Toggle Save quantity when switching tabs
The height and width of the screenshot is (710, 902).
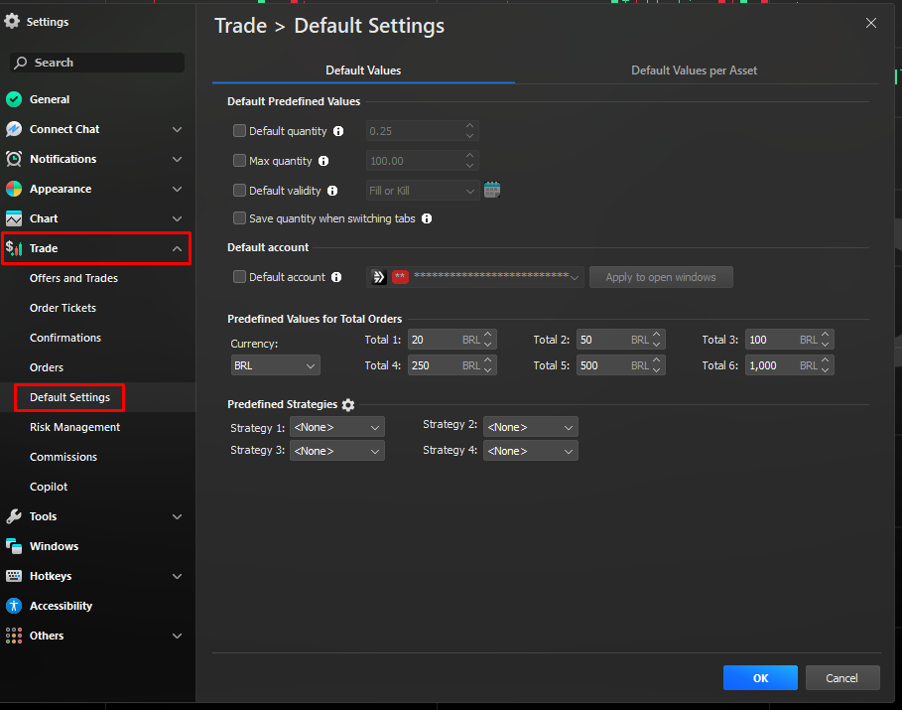(x=239, y=218)
